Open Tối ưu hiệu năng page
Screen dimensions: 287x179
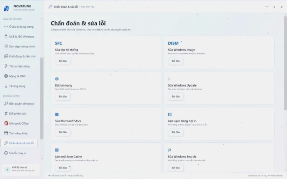pyautogui.click(x=19, y=66)
